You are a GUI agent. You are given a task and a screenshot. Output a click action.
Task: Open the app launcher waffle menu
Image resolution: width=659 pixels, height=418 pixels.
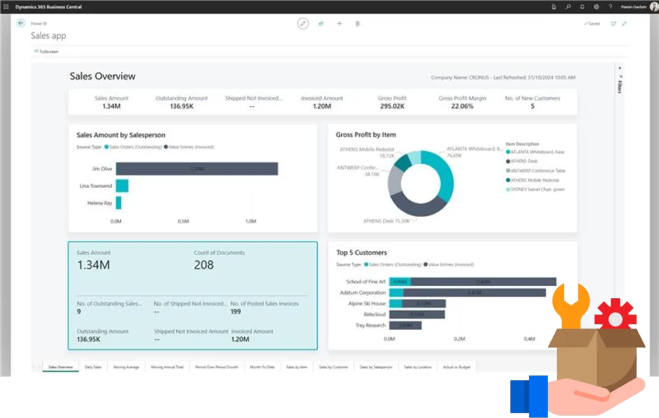pos(6,6)
